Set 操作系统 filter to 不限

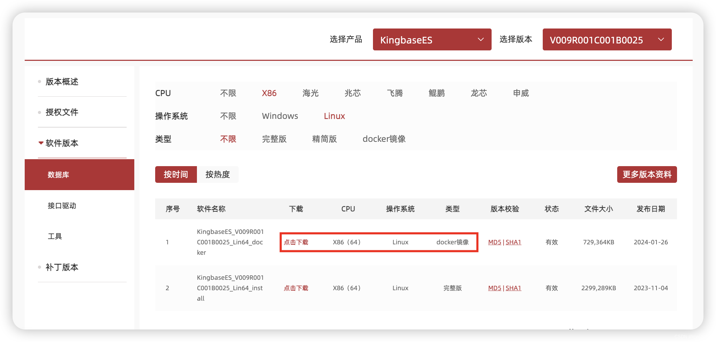(x=228, y=116)
